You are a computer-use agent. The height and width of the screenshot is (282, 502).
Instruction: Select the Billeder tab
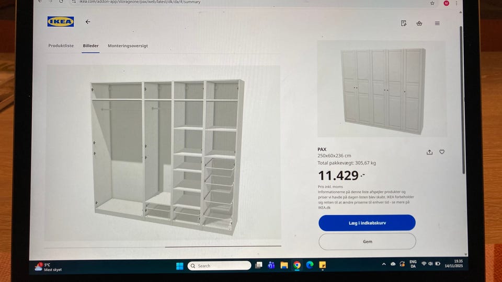point(90,46)
